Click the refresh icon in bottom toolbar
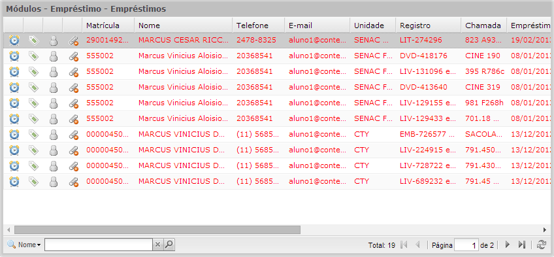Viewport: 554px width, 257px height. coord(541,245)
